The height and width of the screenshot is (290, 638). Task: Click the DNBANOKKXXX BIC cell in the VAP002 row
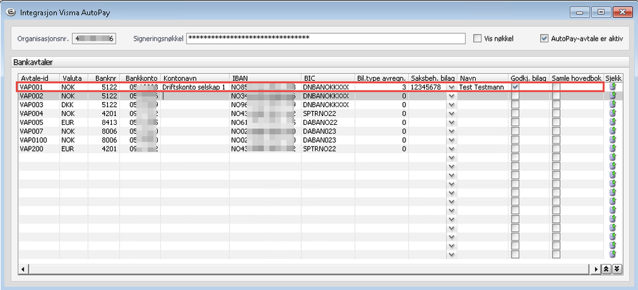pyautogui.click(x=328, y=96)
